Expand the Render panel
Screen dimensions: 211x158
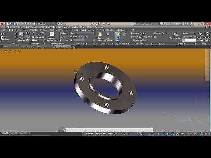[181, 43]
